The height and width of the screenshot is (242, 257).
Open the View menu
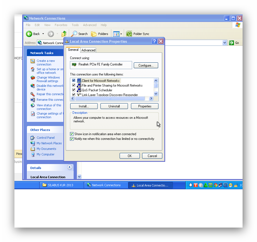(47, 25)
